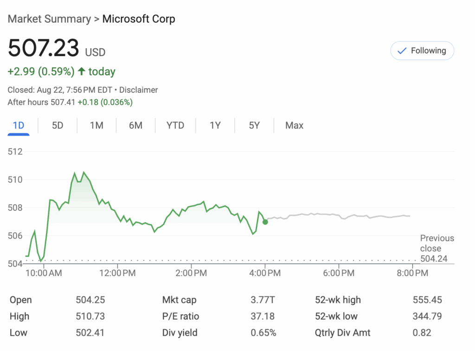Click the 507.23 price value
Viewport: 475px width, 351px height.
point(43,48)
